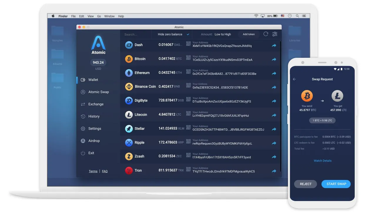The width and height of the screenshot is (376, 215).
Task: Show QR code for Bitcoin address
Action: coord(189,58)
